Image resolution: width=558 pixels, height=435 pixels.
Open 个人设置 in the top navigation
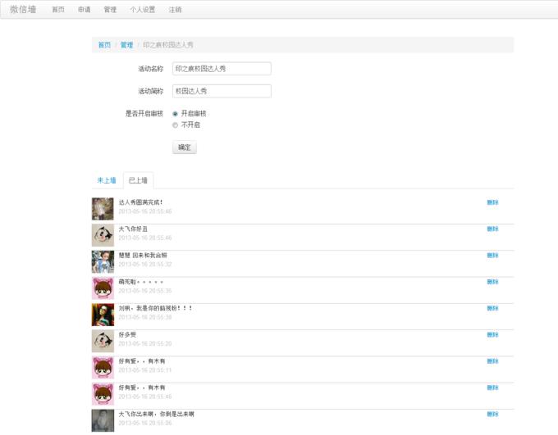tap(142, 10)
